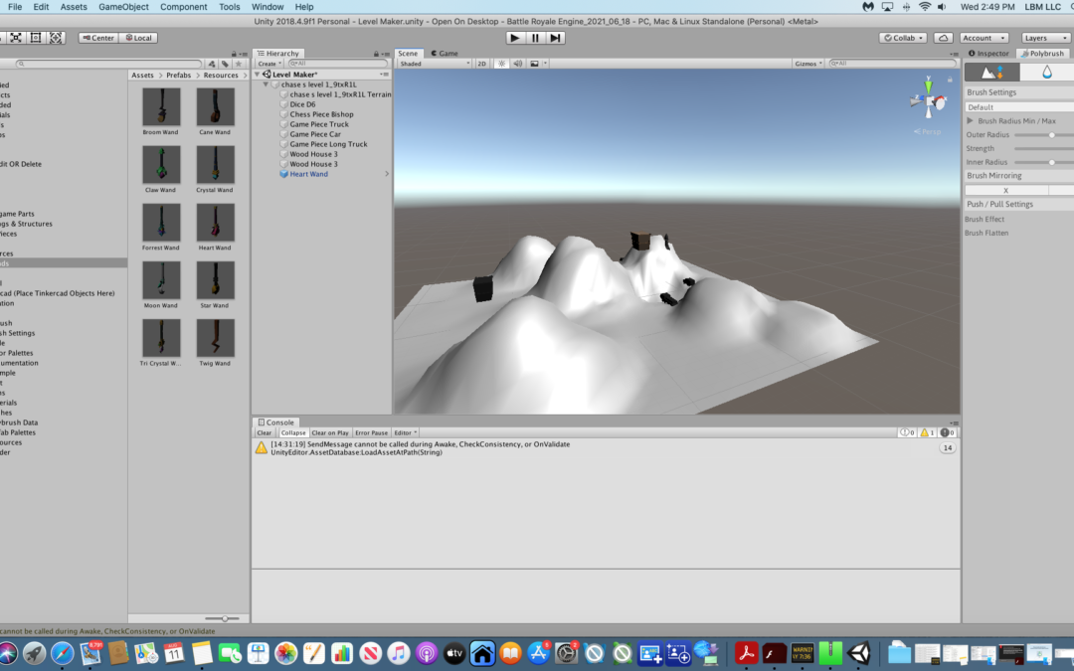The width and height of the screenshot is (1074, 671).
Task: Switch to the Inspector tab
Action: [988, 54]
